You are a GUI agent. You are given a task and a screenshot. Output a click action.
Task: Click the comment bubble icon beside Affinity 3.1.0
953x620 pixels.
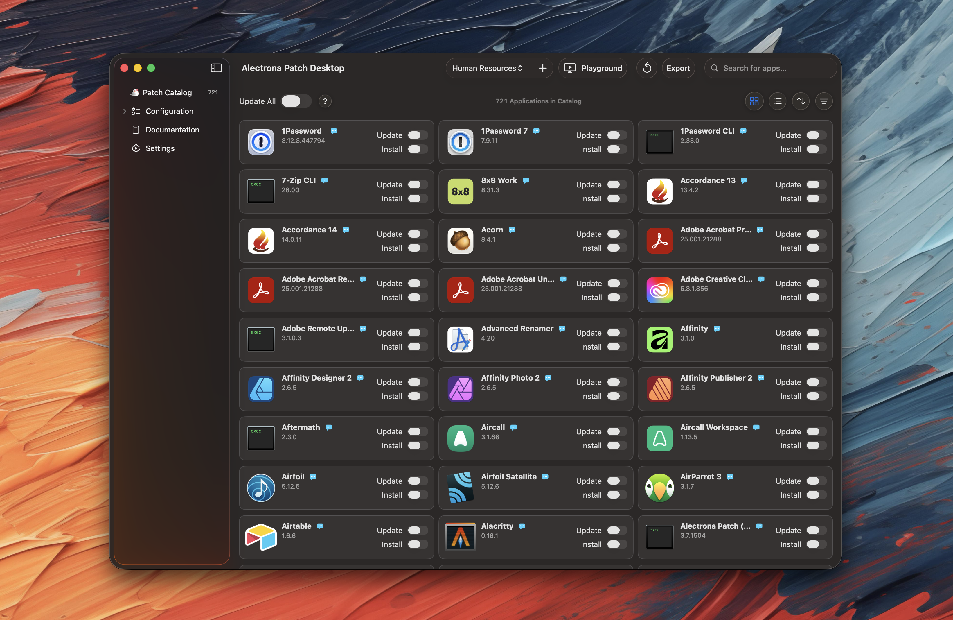(717, 329)
